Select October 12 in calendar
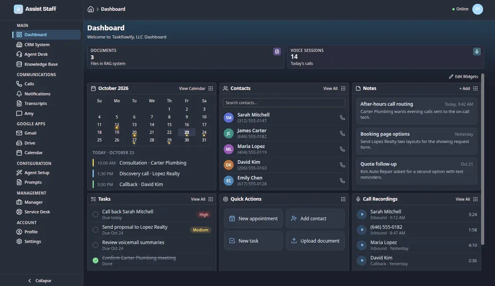495x286 pixels. click(x=117, y=125)
